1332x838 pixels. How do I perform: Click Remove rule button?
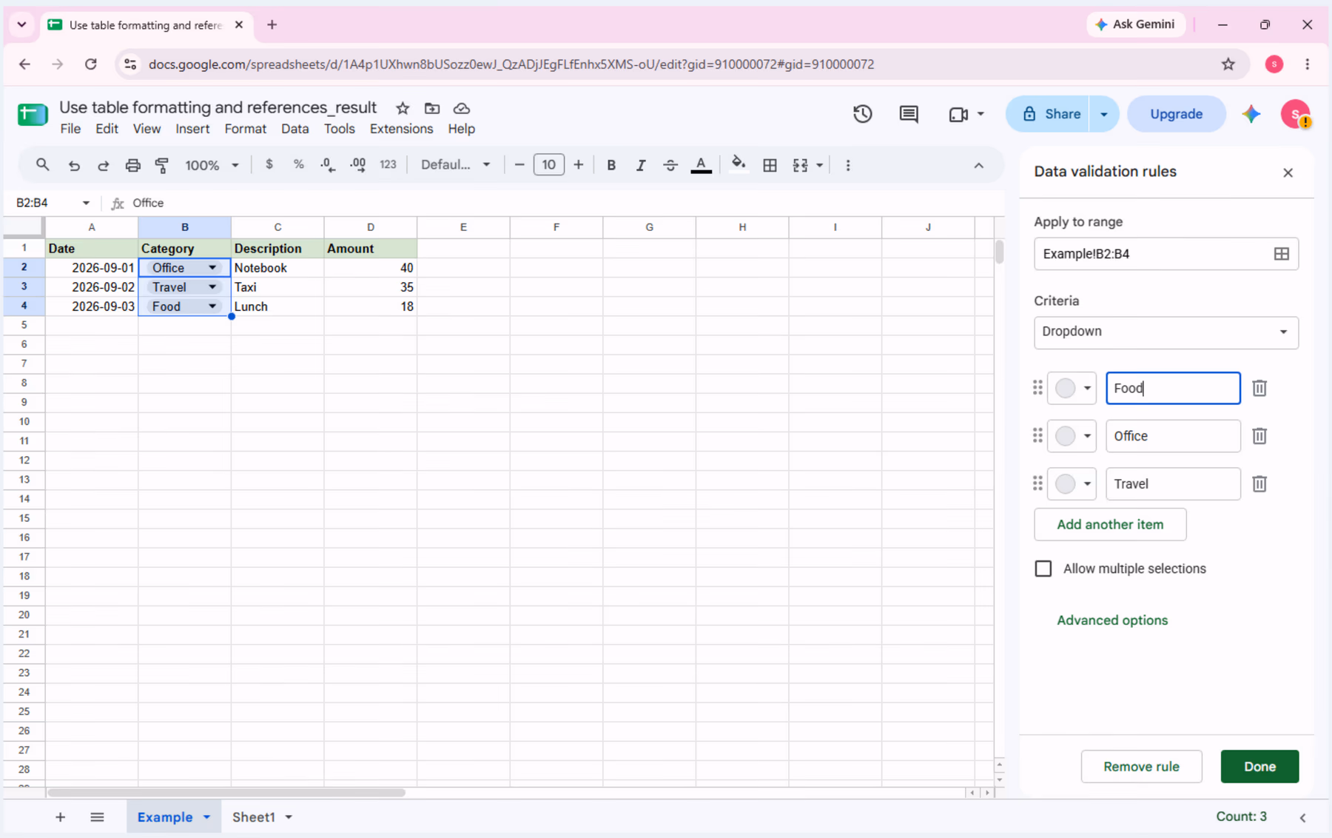click(1141, 766)
